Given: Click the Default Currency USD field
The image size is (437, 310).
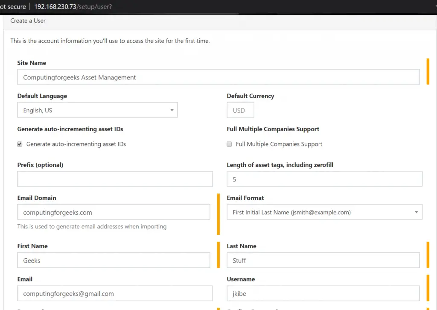Looking at the screenshot, I should pos(240,110).
